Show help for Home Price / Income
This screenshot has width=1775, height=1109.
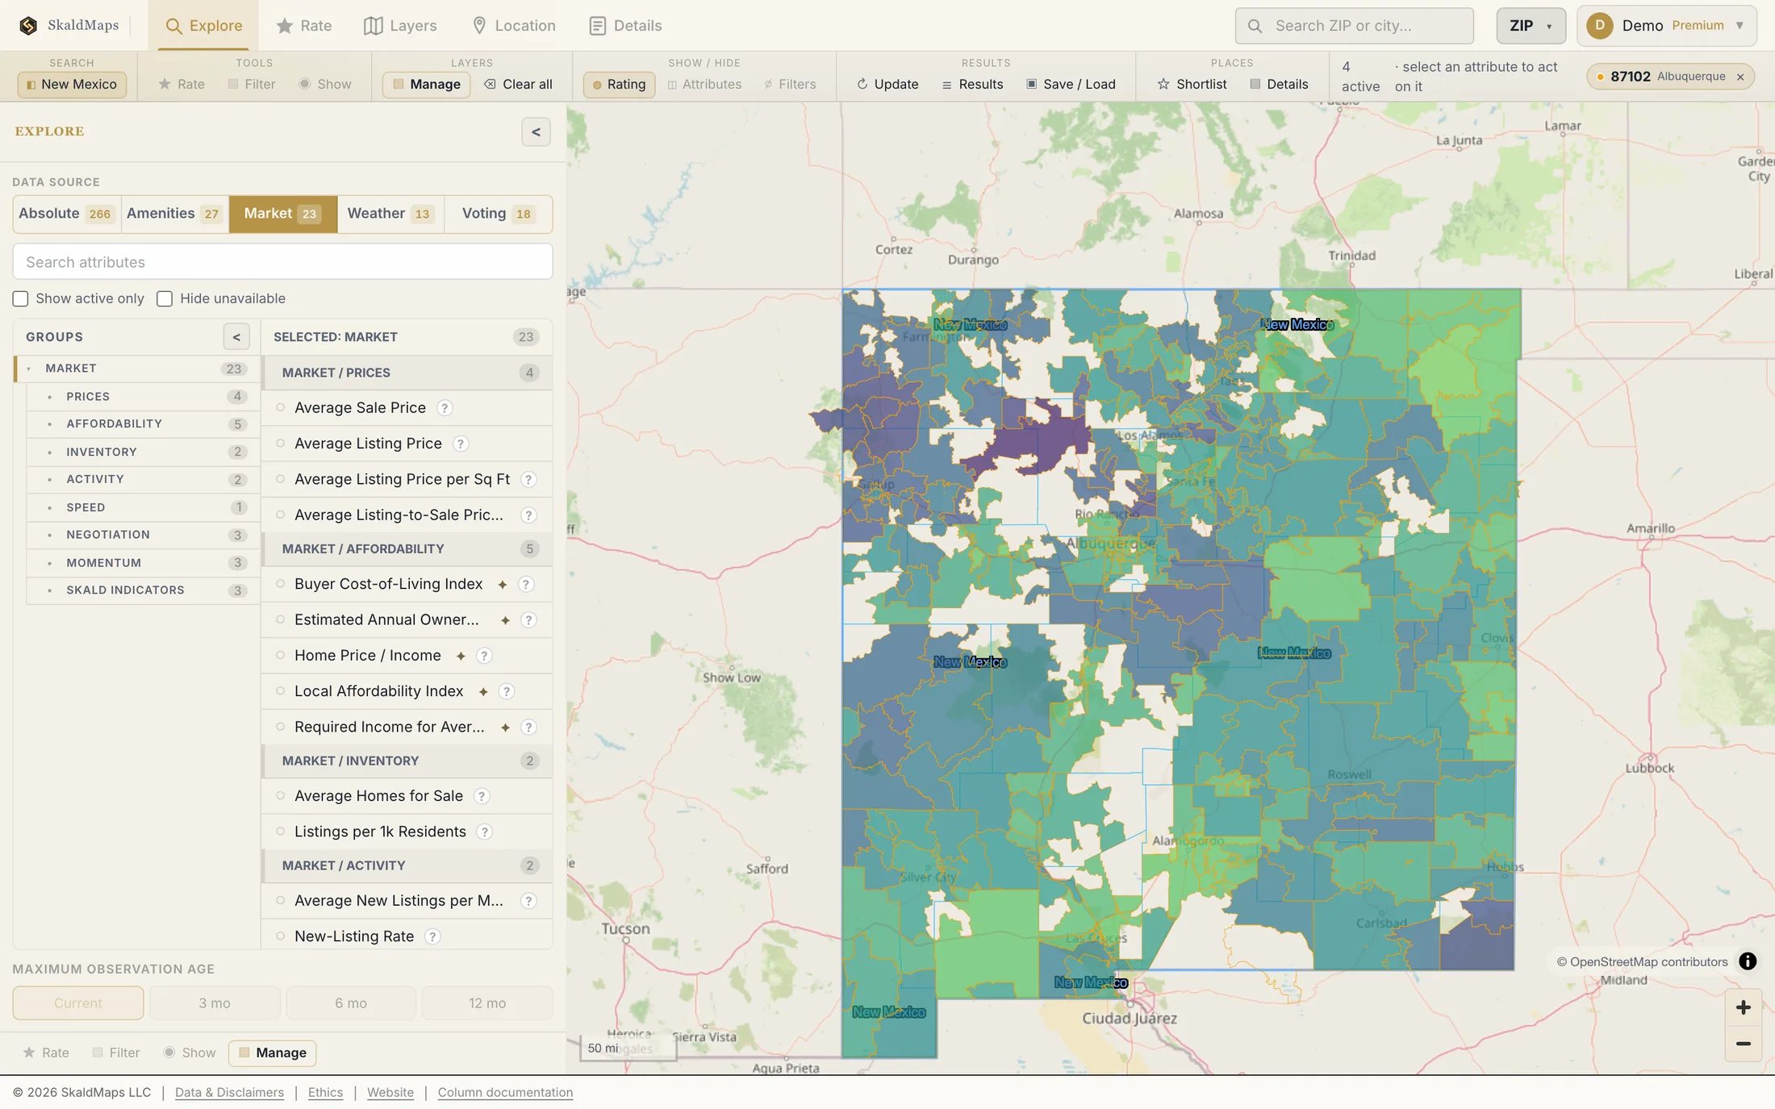pos(484,656)
